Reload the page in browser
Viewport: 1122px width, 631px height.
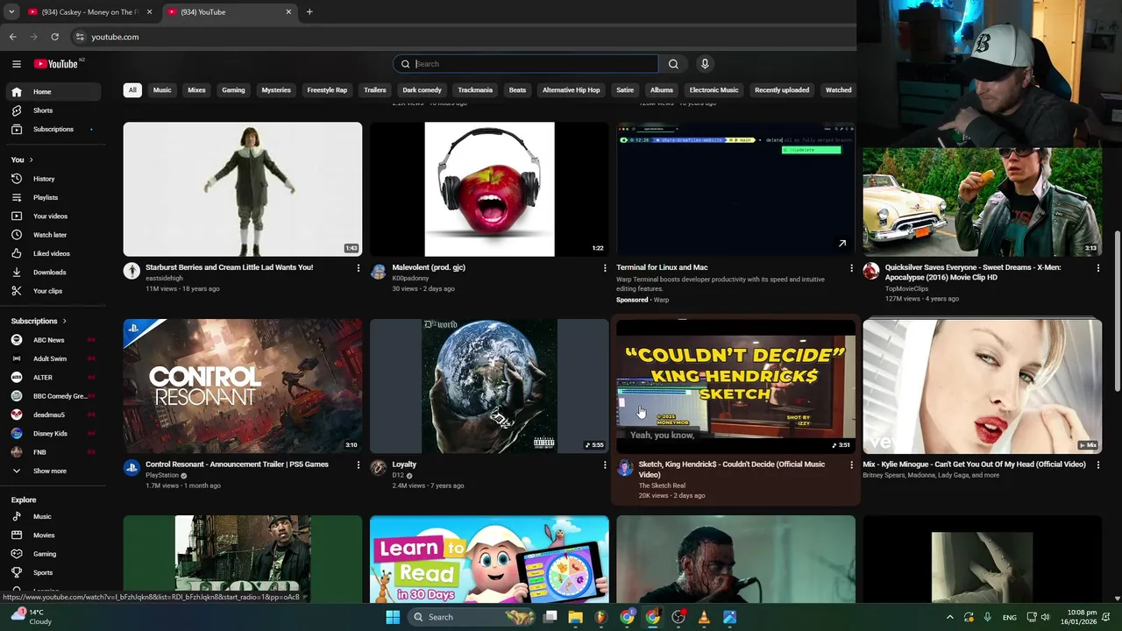54,37
